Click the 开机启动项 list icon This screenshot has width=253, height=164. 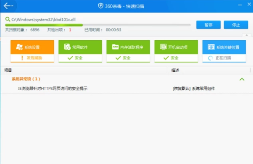(x=163, y=47)
